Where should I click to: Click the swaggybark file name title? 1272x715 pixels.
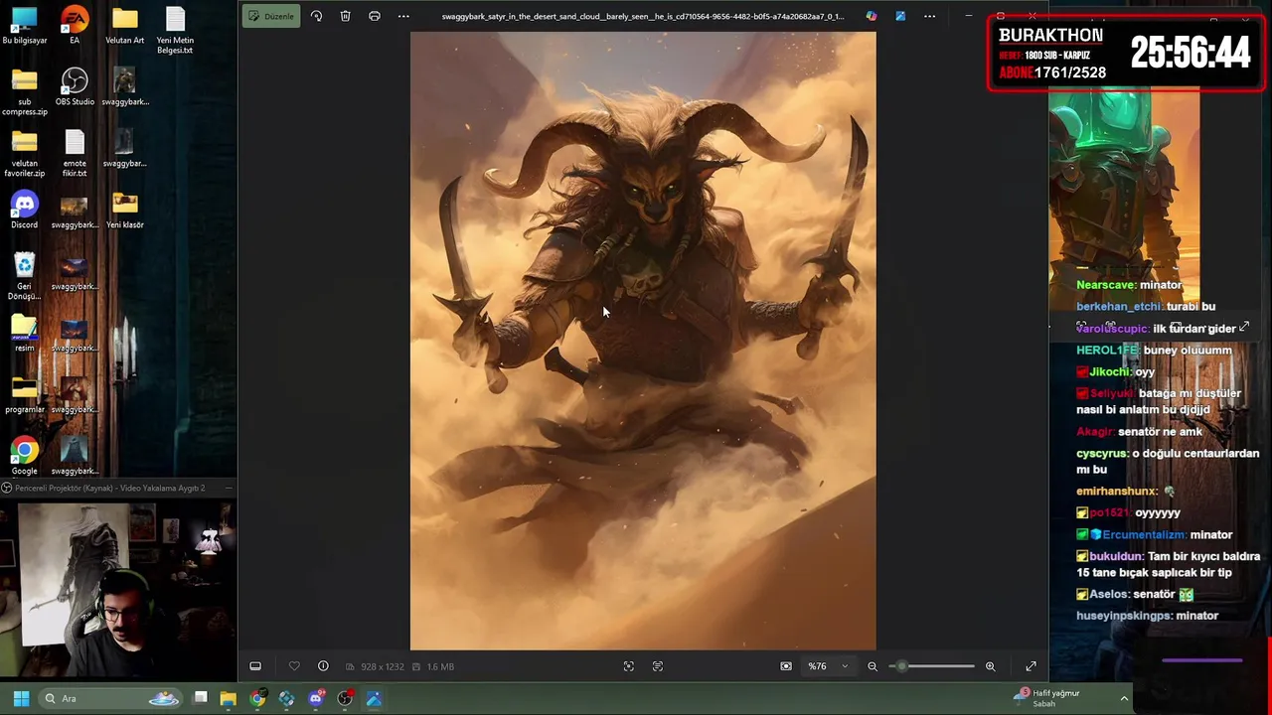click(x=643, y=16)
